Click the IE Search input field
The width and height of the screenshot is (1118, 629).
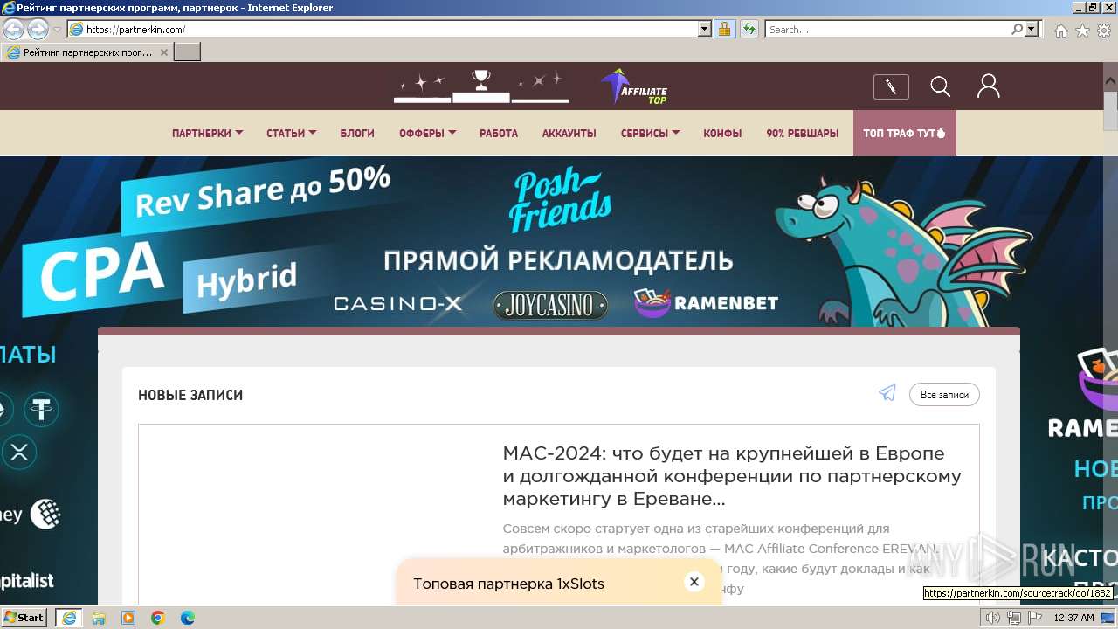887,29
